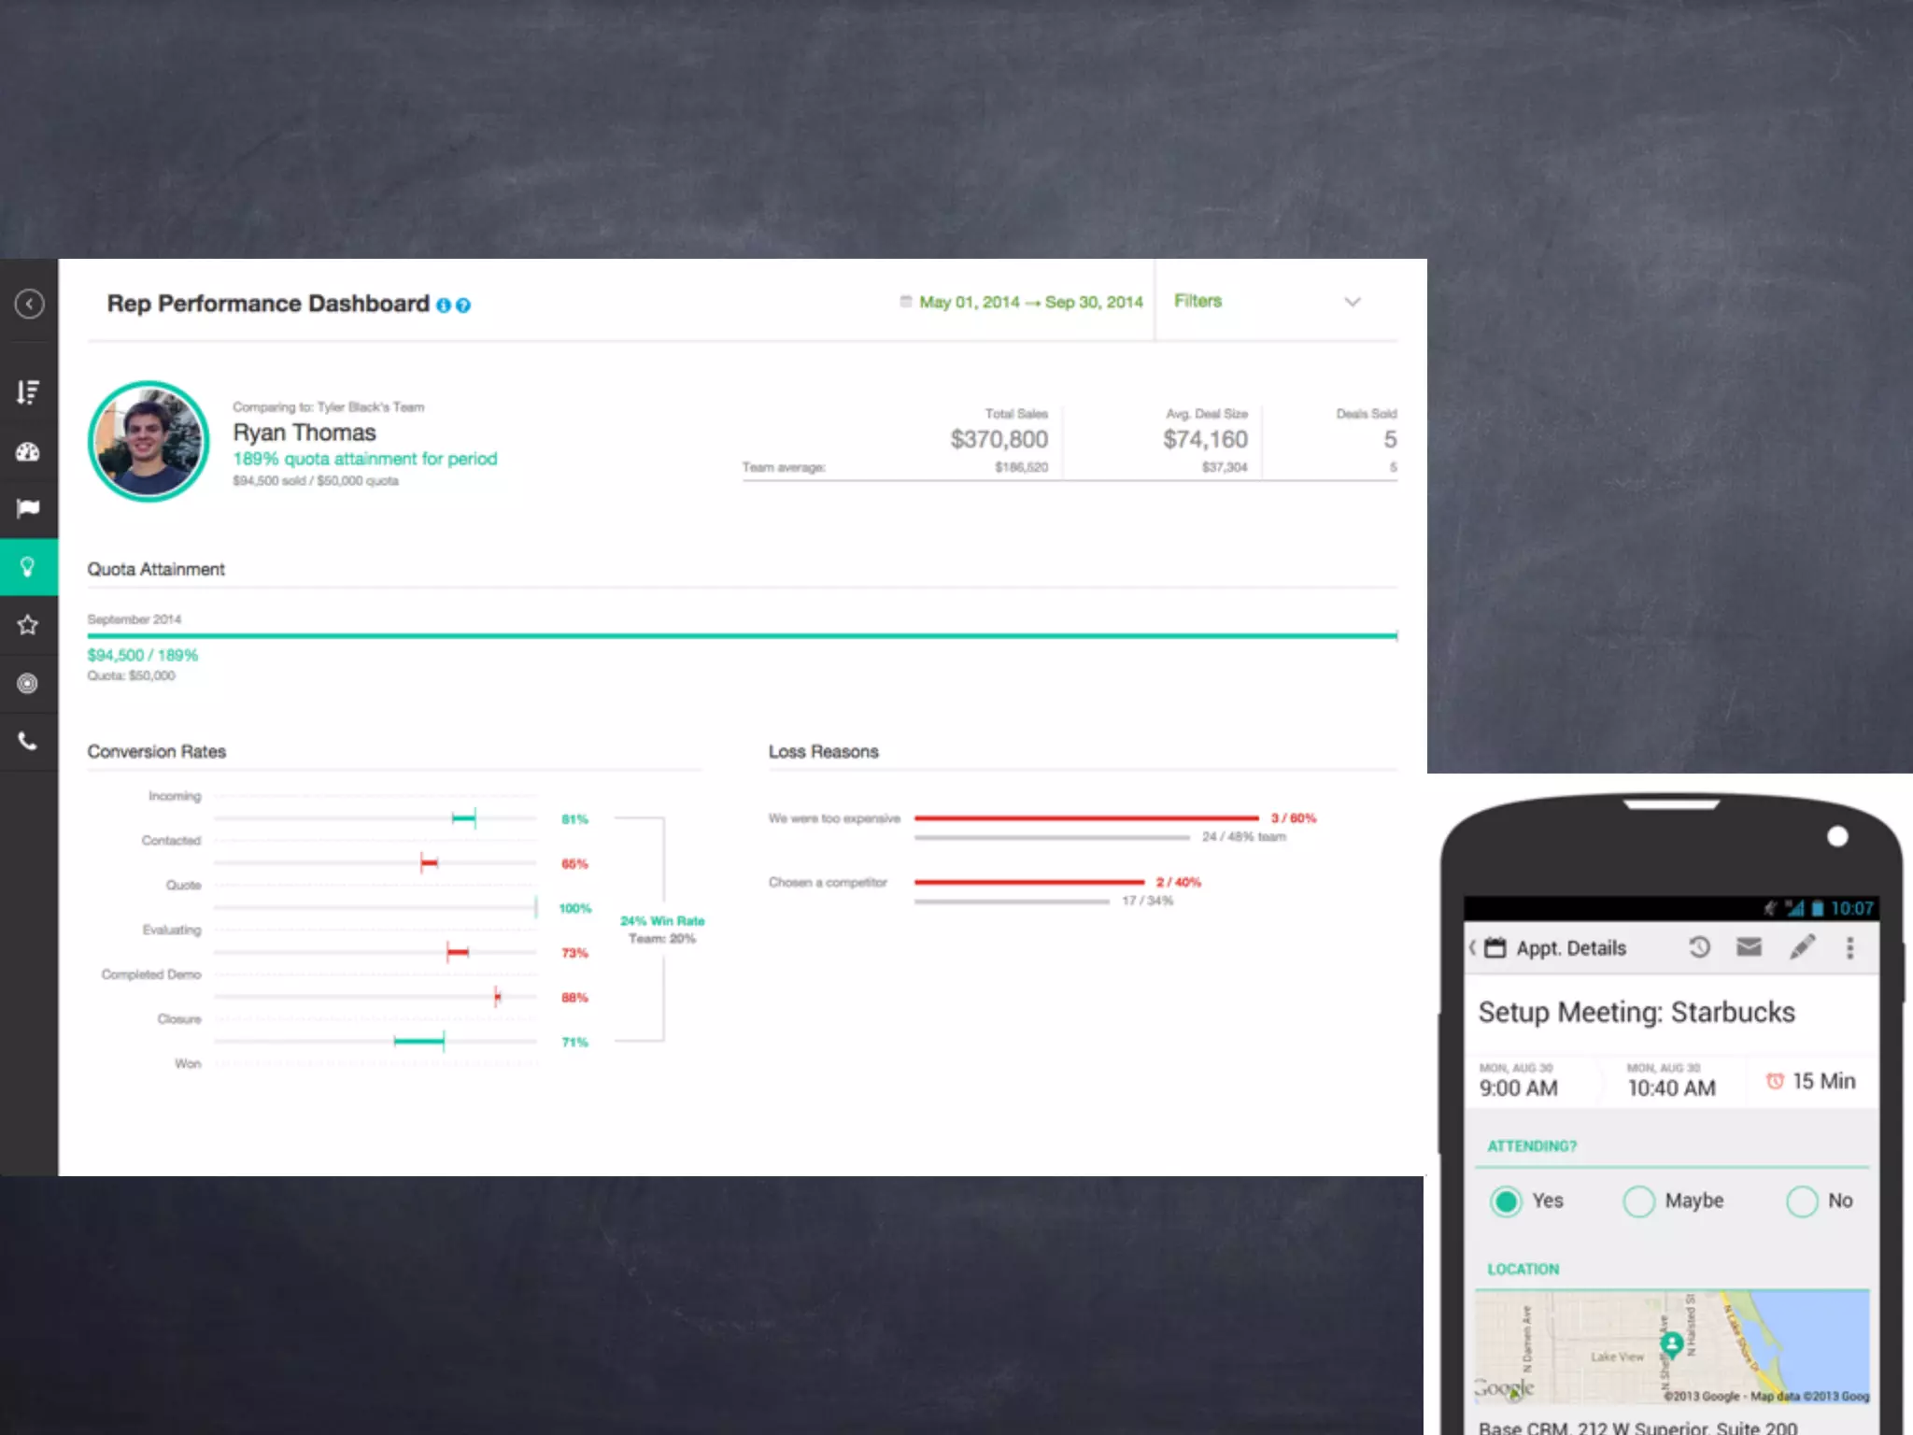Tap the envelope email icon on phone

pos(1749,947)
